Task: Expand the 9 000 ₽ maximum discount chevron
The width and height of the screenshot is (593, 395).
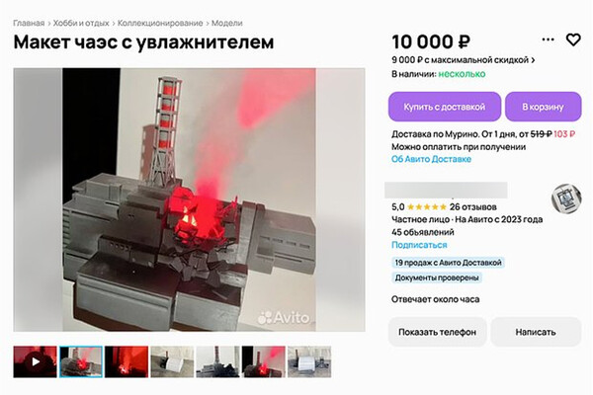Action: [x=533, y=60]
